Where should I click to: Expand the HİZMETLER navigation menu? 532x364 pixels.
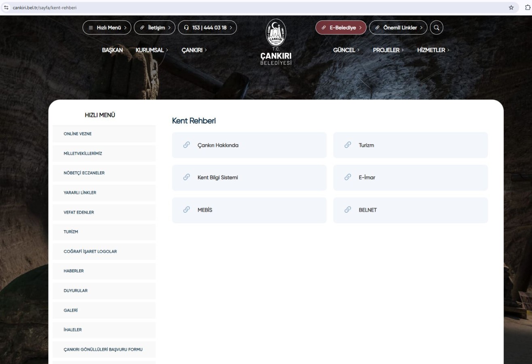(x=433, y=50)
